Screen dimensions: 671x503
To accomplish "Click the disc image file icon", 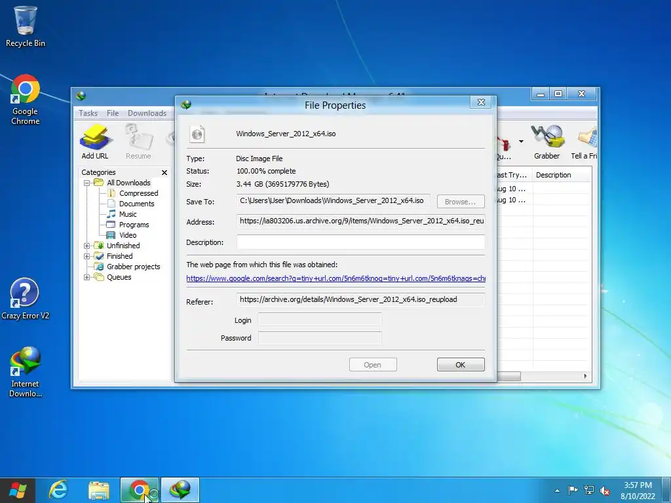I will 197,134.
